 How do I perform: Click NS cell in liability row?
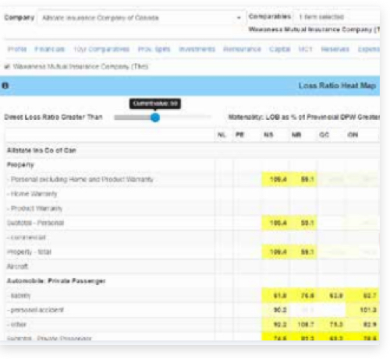(x=275, y=295)
